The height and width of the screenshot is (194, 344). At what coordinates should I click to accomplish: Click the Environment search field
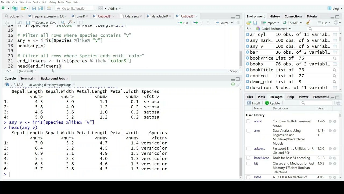coord(324,29)
